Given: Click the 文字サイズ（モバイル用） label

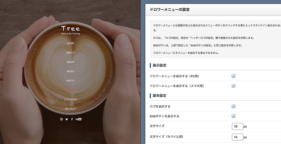Looking at the screenshot, I should tap(167, 137).
